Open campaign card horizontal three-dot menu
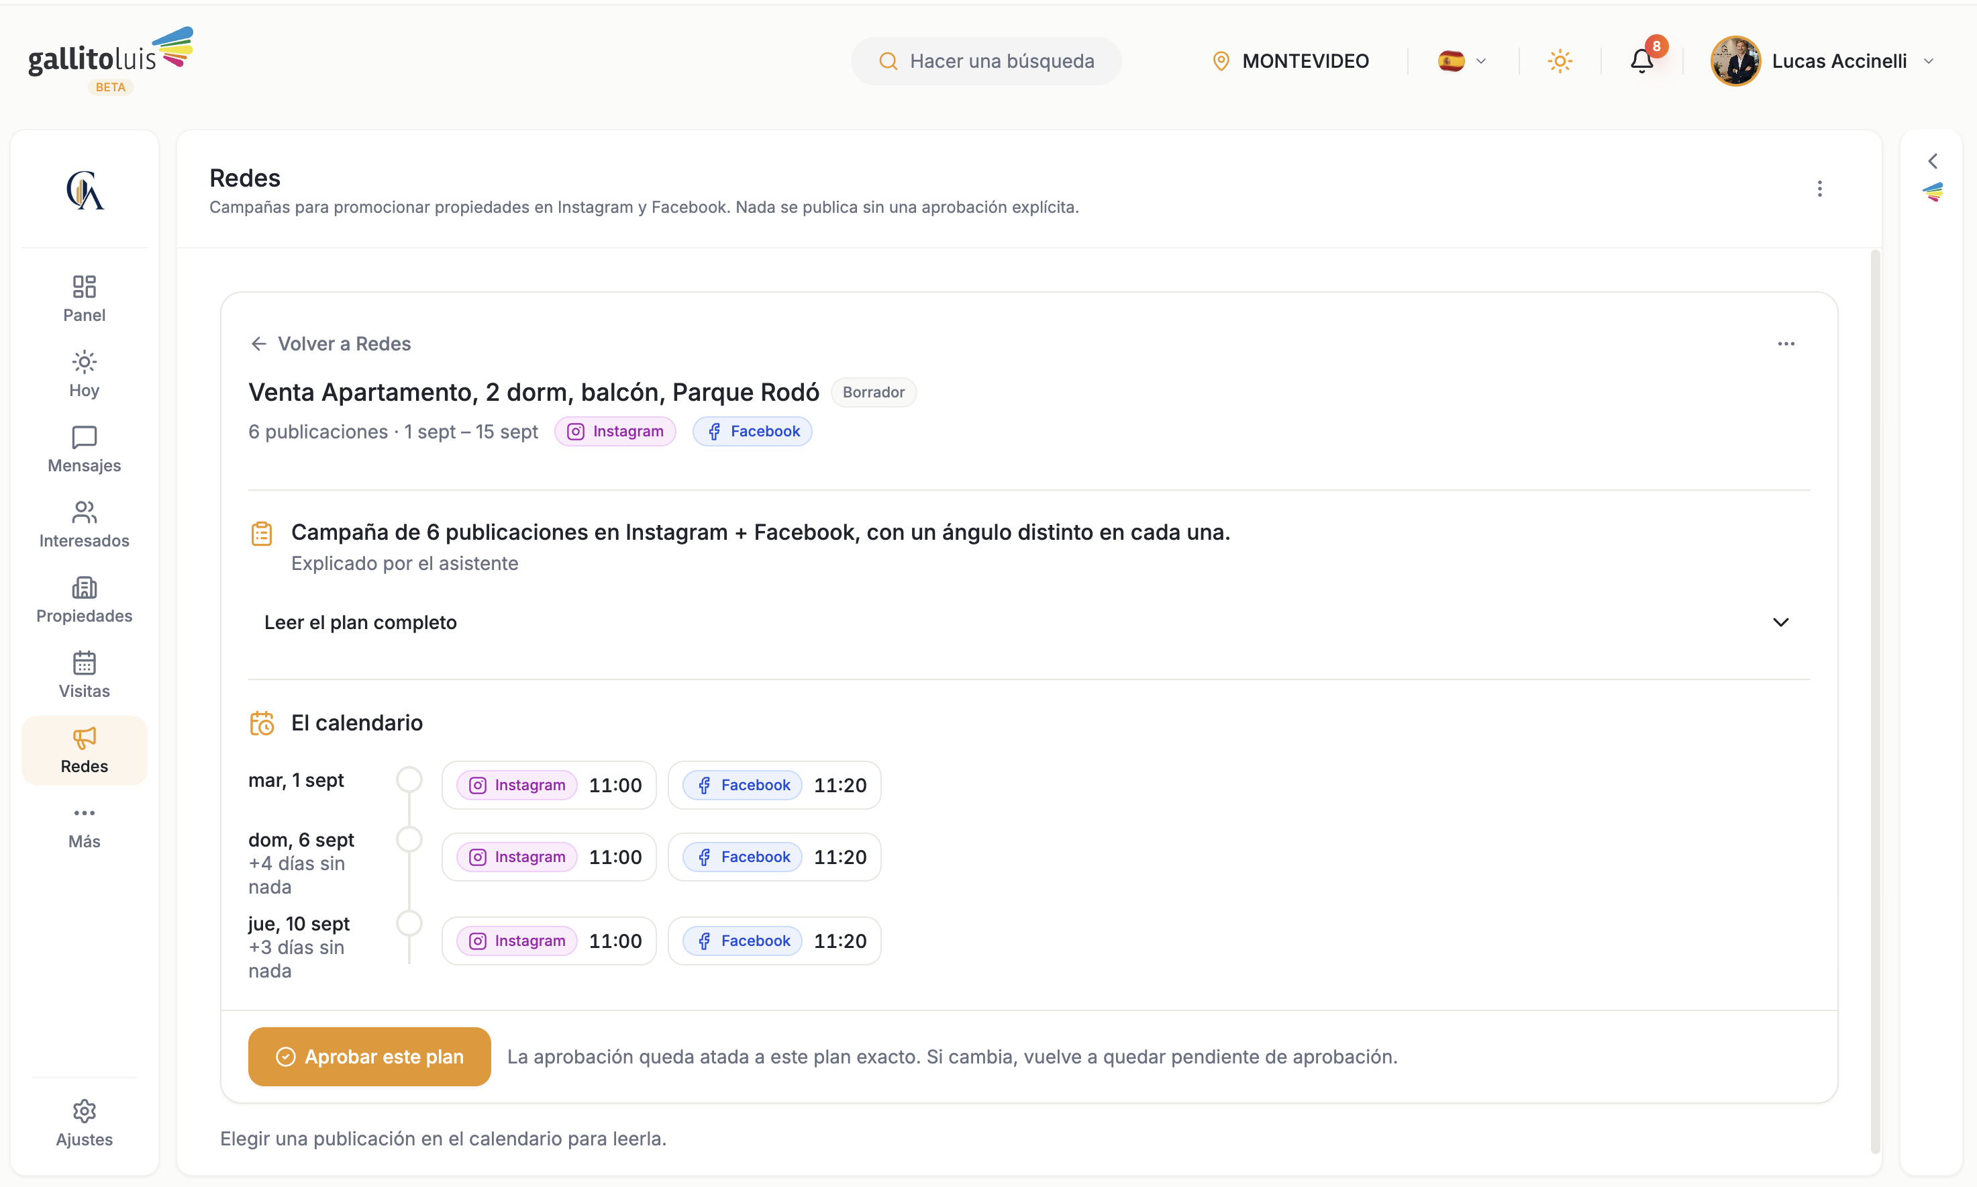The height and width of the screenshot is (1187, 1977). [1786, 344]
